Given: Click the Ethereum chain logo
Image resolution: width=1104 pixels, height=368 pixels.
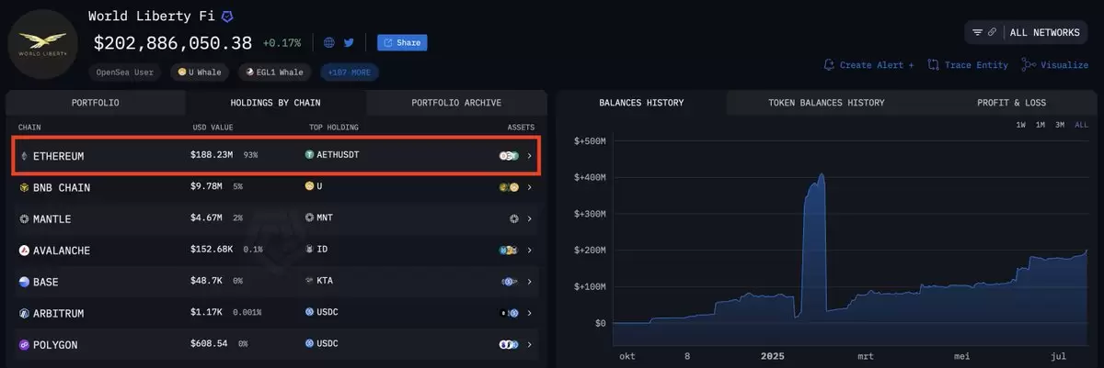Looking at the screenshot, I should tap(24, 156).
